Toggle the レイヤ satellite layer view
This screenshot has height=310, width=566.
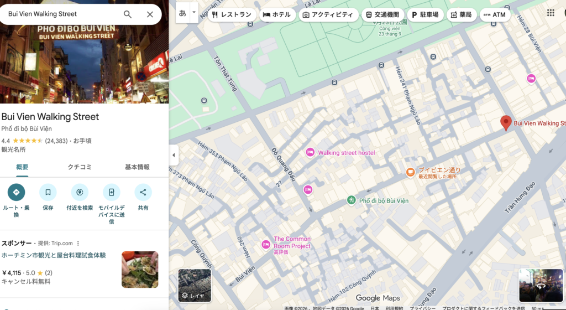[x=195, y=286]
